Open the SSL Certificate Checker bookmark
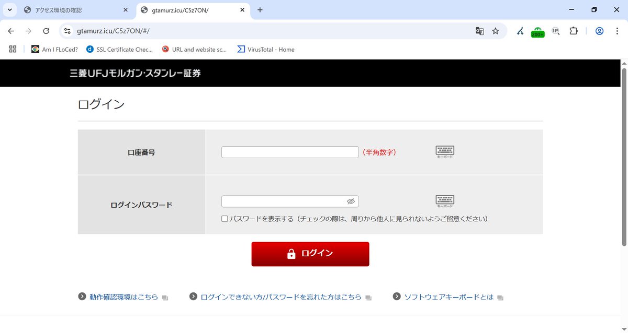The width and height of the screenshot is (628, 333). pos(120,49)
